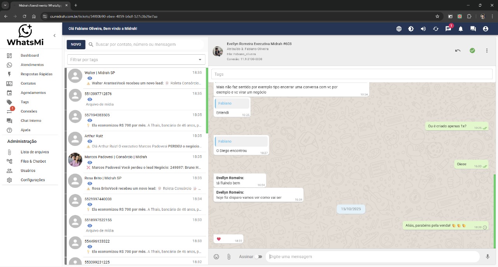Open Respostas Rápidas in sidebar
The height and width of the screenshot is (267, 498).
36,74
